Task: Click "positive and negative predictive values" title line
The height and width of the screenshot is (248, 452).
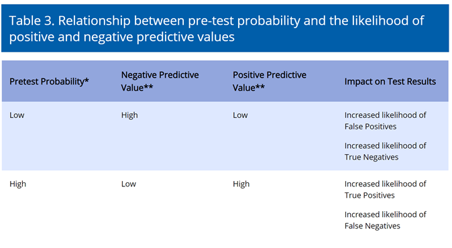Action: point(122,37)
